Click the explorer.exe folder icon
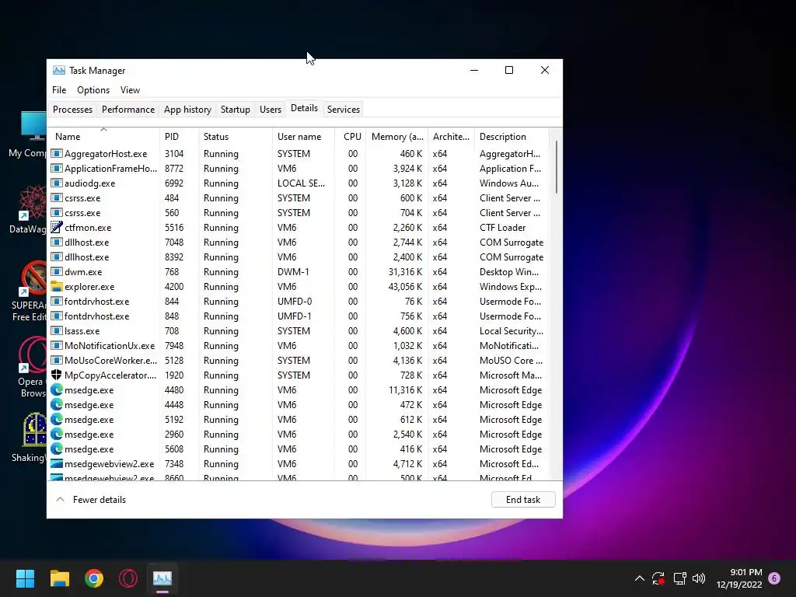The width and height of the screenshot is (796, 597). pyautogui.click(x=57, y=286)
